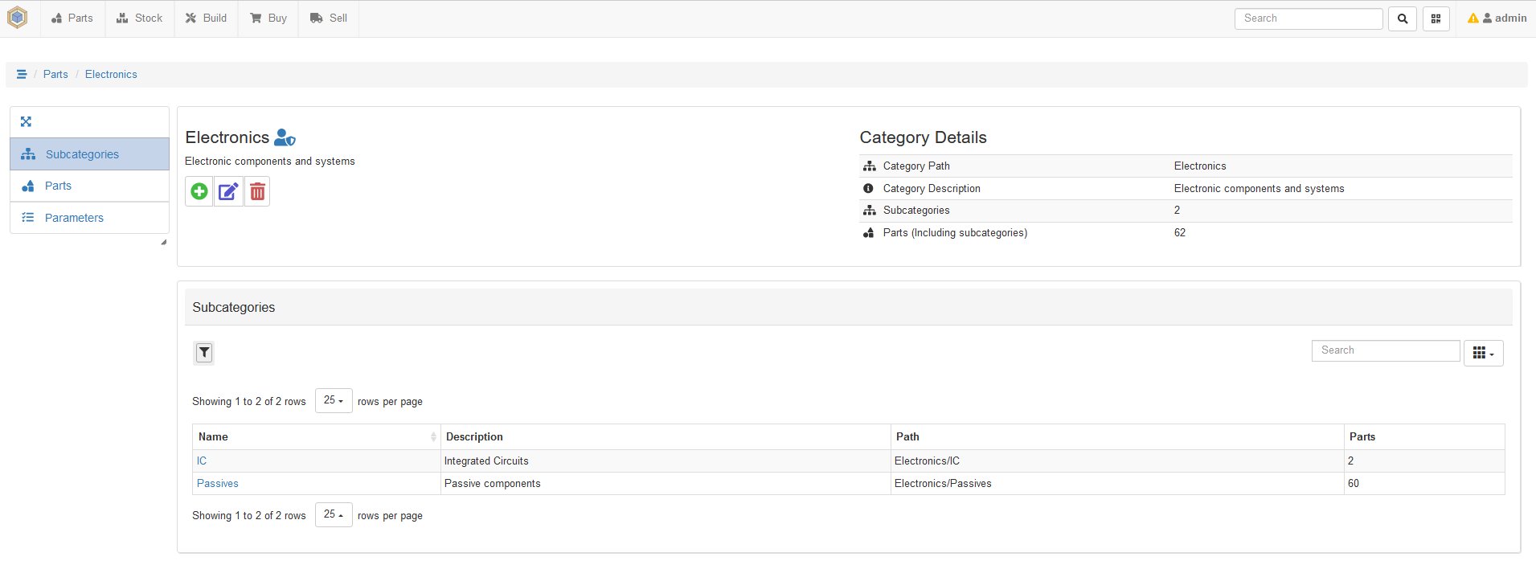Expand the table columns grid dropdown
The image size is (1536, 565).
click(1483, 353)
